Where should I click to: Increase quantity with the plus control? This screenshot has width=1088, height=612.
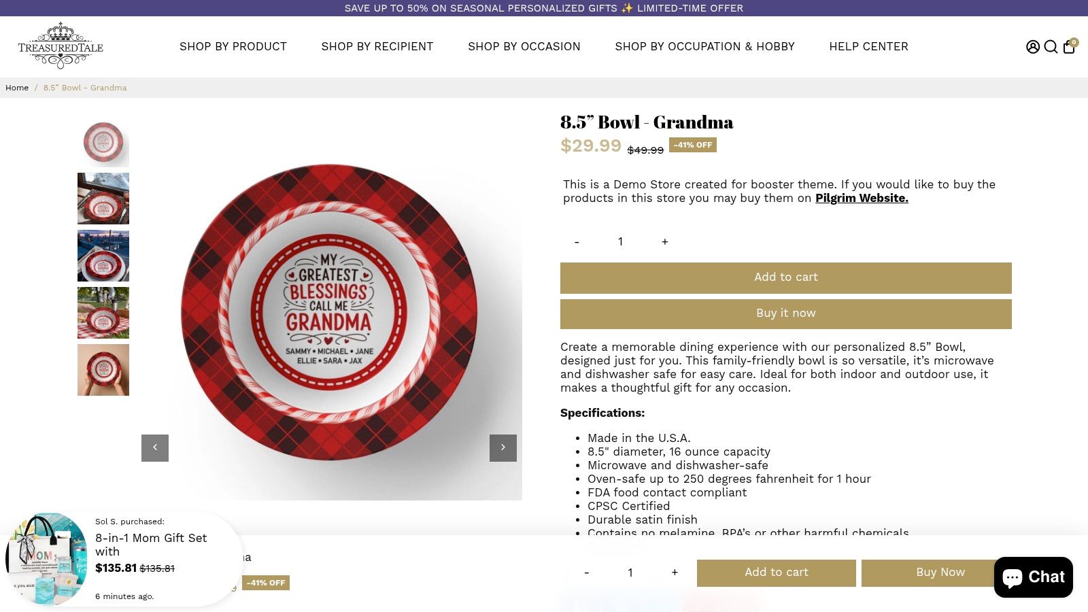coord(664,241)
